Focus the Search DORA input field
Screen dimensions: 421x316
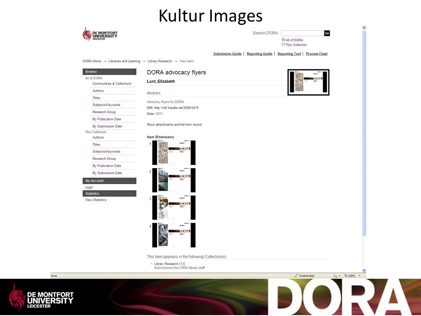pyautogui.click(x=302, y=33)
